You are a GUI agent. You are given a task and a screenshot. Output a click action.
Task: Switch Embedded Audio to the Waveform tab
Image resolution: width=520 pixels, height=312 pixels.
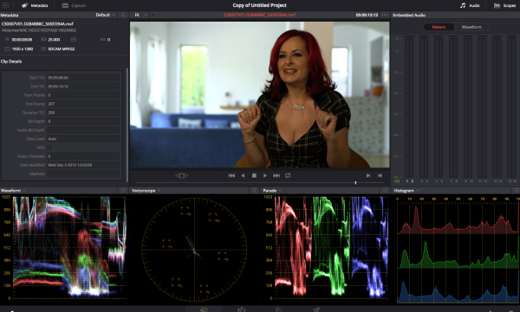(471, 27)
